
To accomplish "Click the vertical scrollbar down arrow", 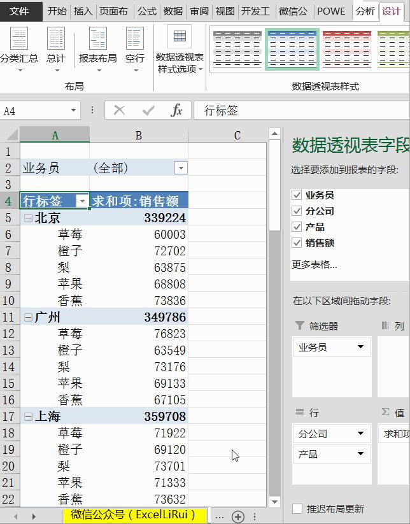I will (274, 501).
